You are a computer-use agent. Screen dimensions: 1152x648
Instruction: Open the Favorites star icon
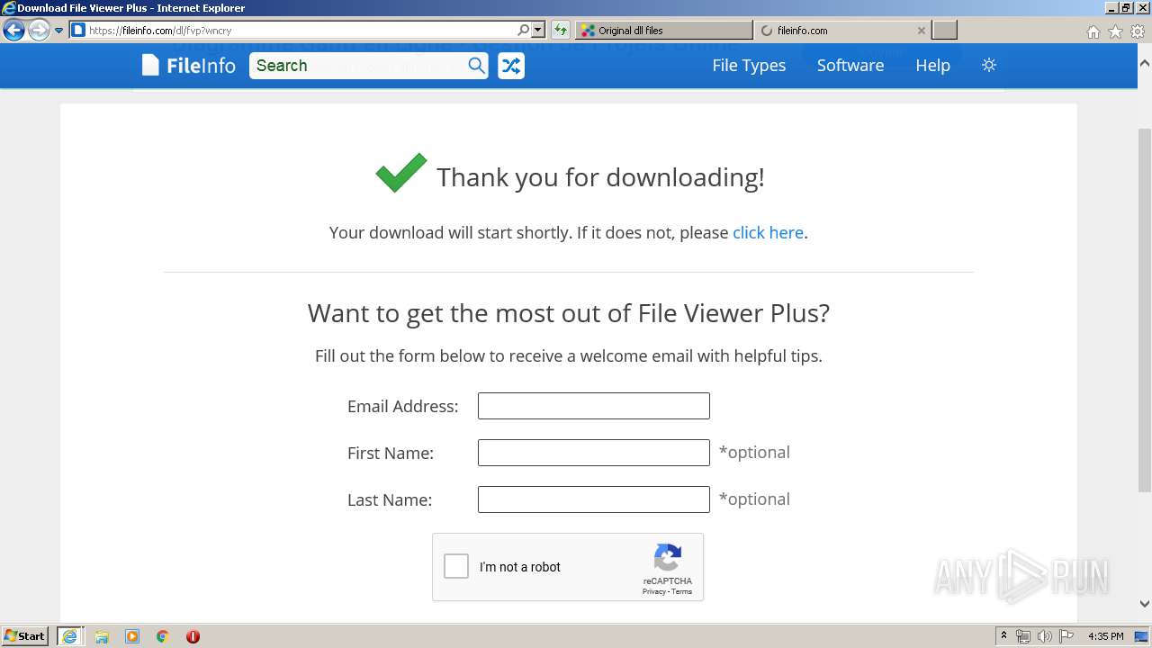click(1115, 31)
